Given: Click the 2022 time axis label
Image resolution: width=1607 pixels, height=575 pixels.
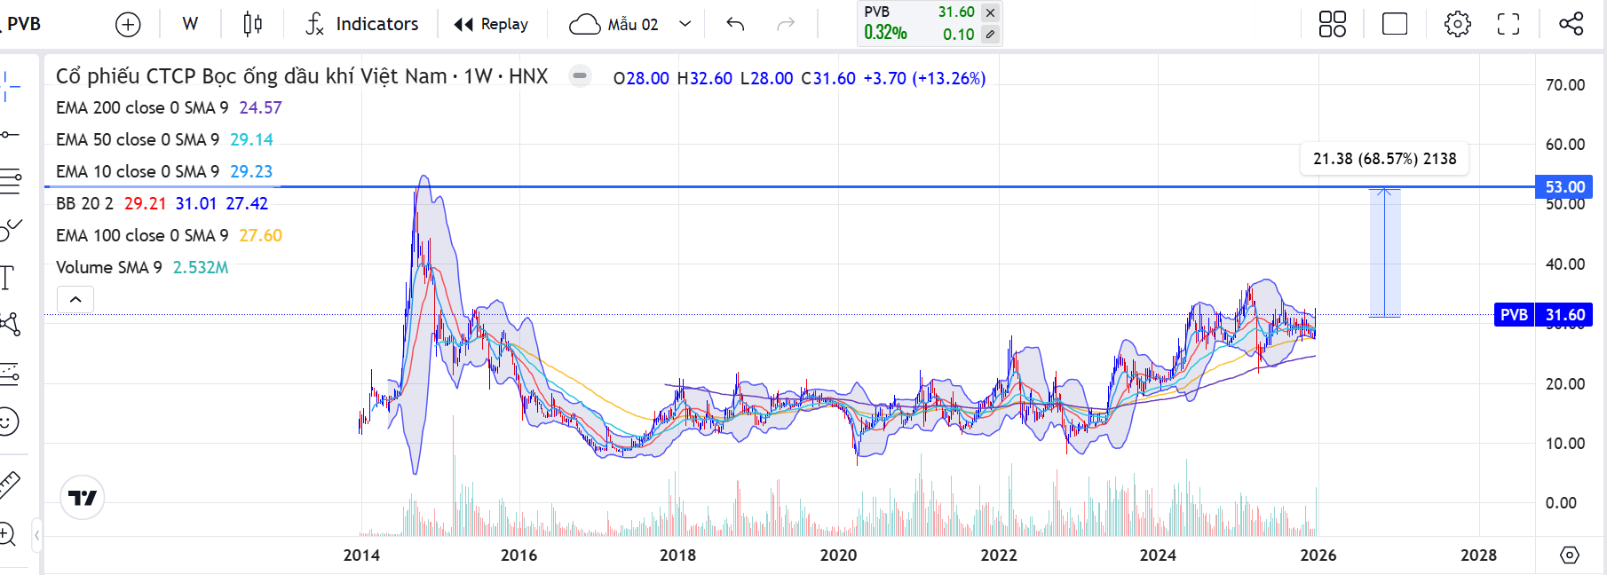Looking at the screenshot, I should pyautogui.click(x=999, y=555).
